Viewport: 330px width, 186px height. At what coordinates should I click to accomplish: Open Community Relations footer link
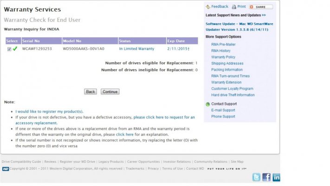(x=211, y=162)
